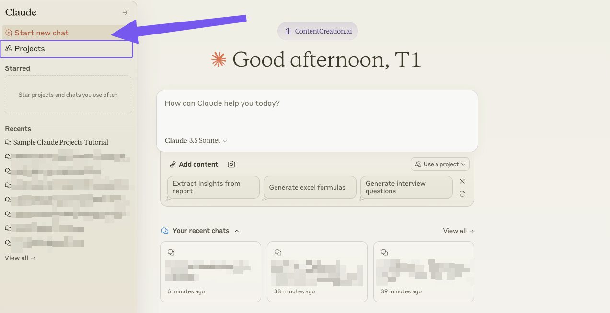This screenshot has height=313, width=610.
Task: Open Sample Claude Projects Tutorial chat
Action: click(60, 142)
